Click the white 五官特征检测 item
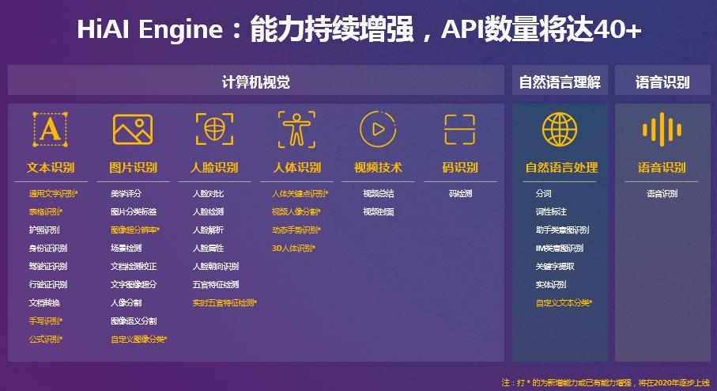717x391 pixels. point(216,285)
